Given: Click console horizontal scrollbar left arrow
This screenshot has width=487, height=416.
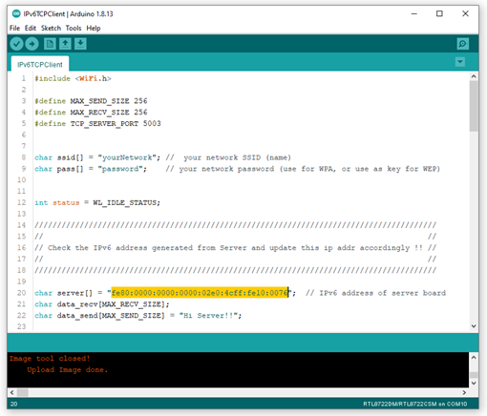Looking at the screenshot, I should (x=12, y=392).
